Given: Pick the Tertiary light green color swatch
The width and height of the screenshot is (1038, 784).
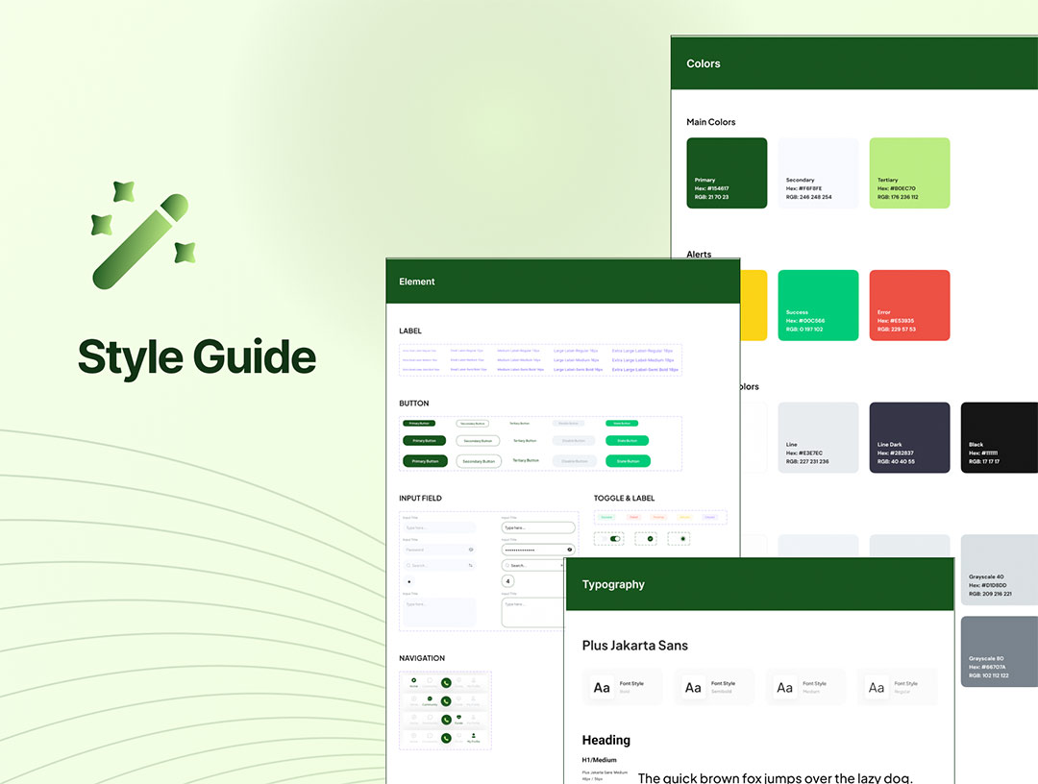Looking at the screenshot, I should pos(909,173).
